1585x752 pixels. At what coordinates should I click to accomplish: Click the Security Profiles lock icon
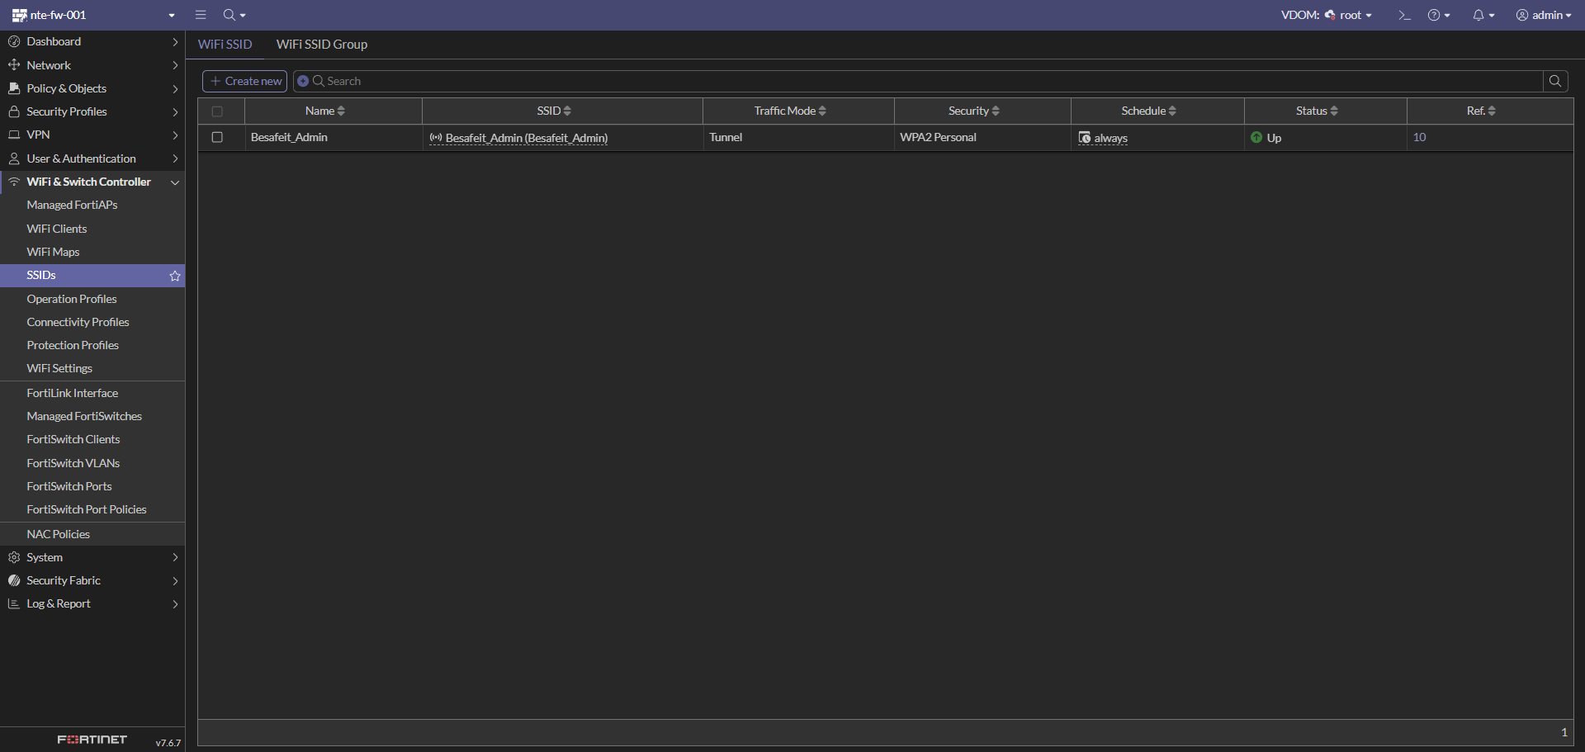[14, 111]
